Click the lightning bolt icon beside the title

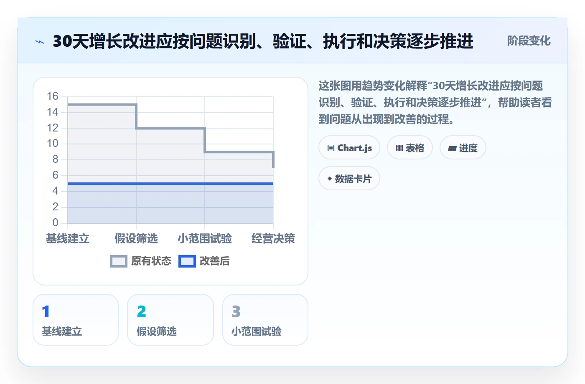tap(40, 42)
